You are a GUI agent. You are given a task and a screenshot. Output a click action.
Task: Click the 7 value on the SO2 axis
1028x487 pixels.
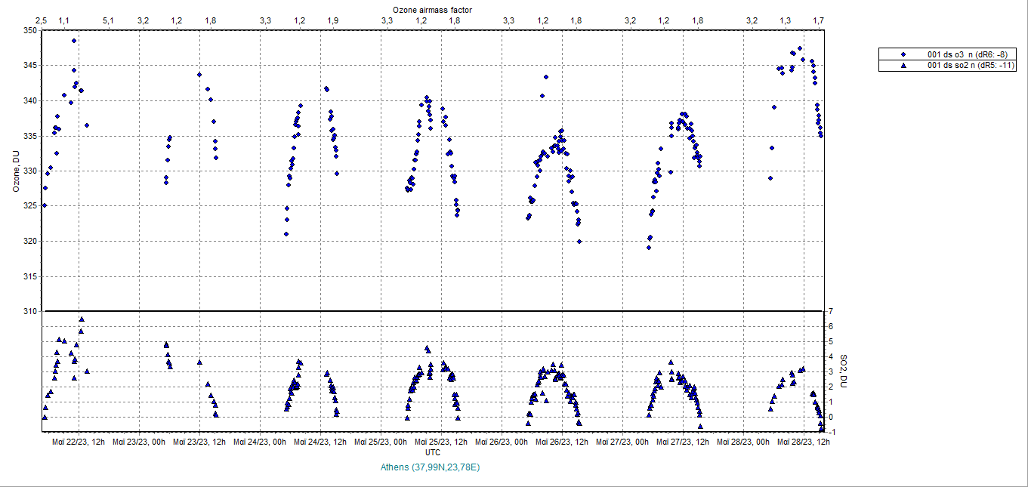click(830, 311)
